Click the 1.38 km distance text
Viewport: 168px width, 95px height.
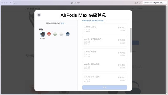87,32
